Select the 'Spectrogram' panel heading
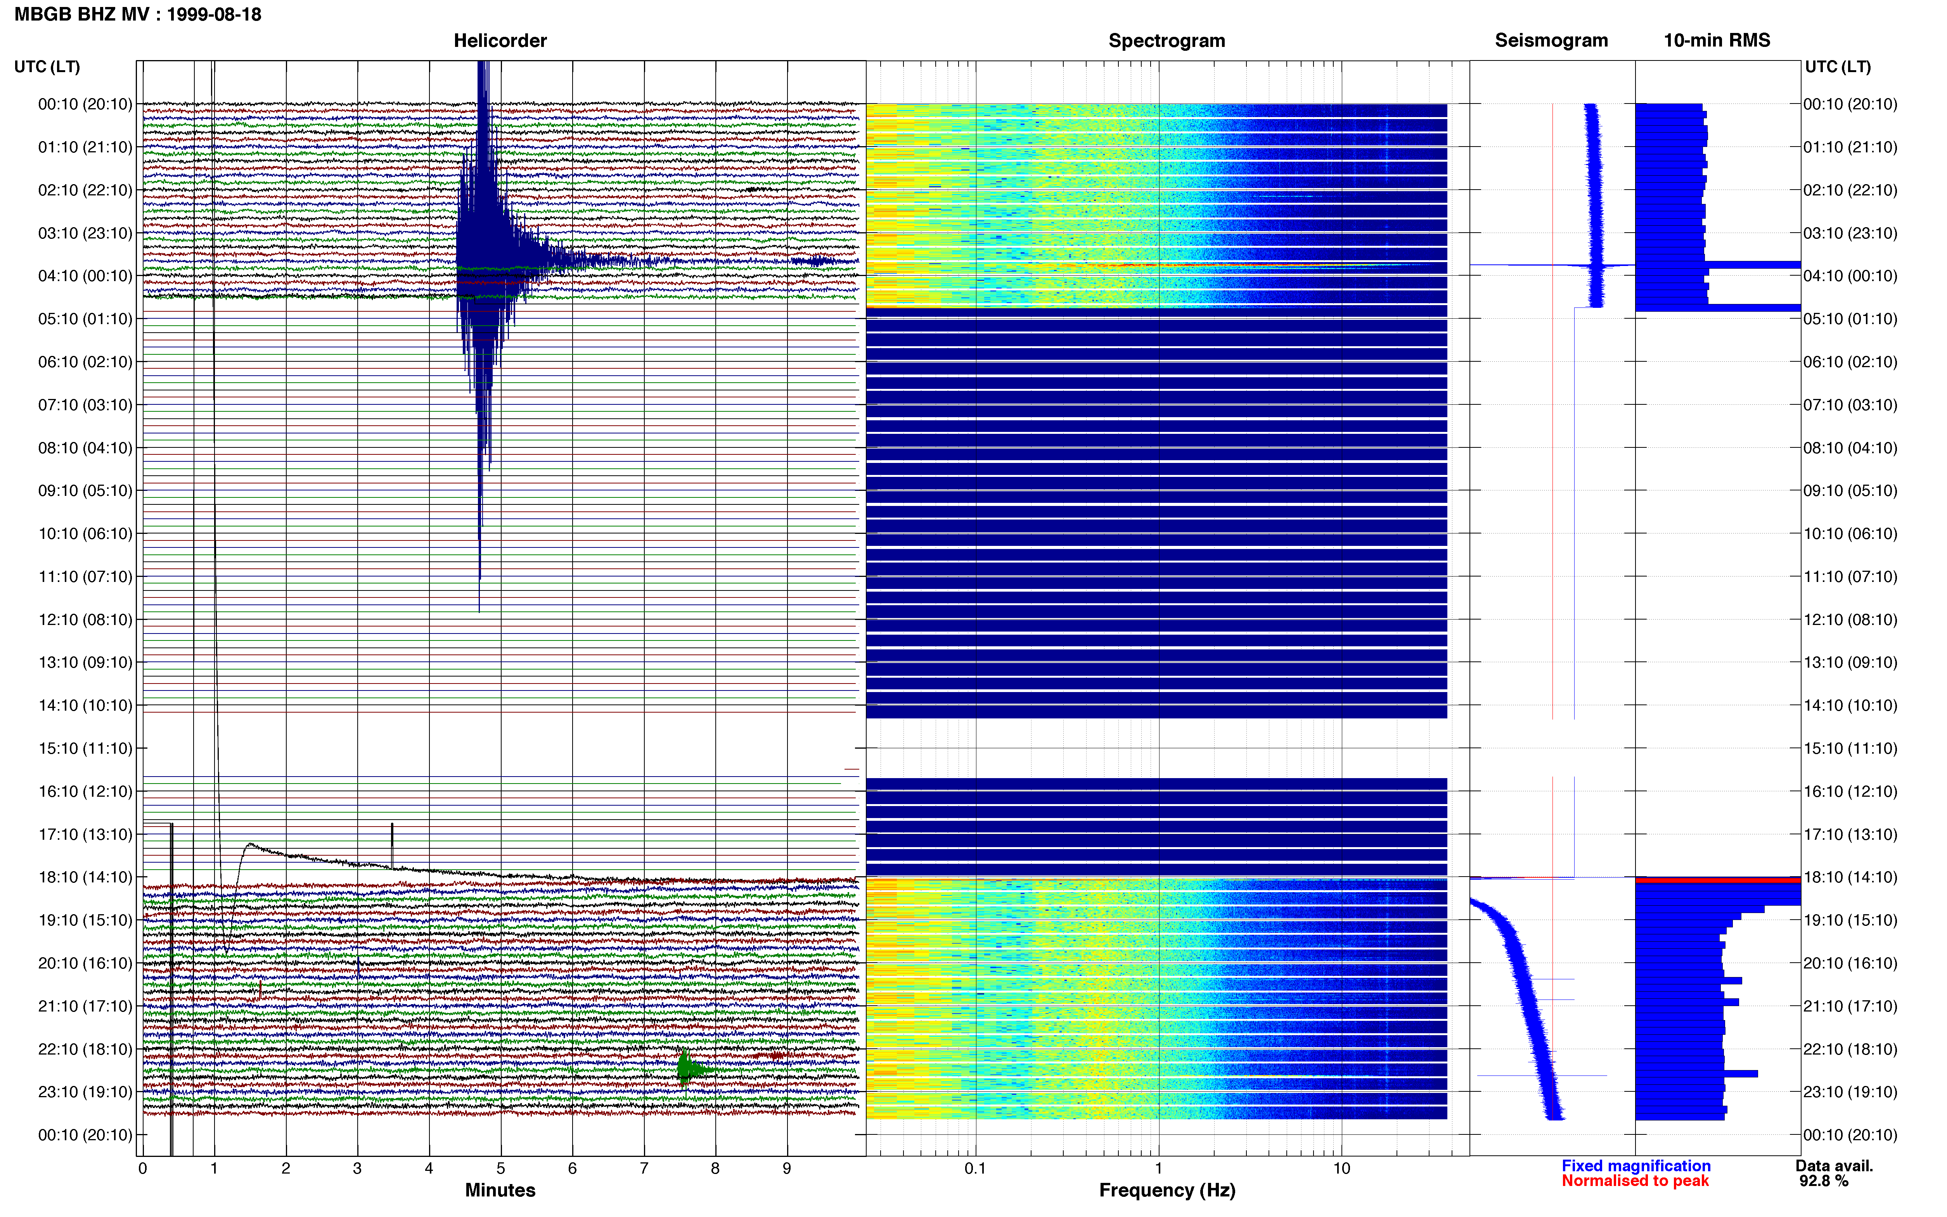The image size is (1947, 1217). 1167,40
